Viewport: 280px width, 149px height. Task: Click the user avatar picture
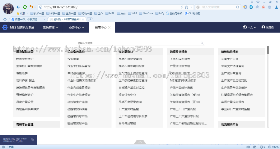tap(8, 9)
